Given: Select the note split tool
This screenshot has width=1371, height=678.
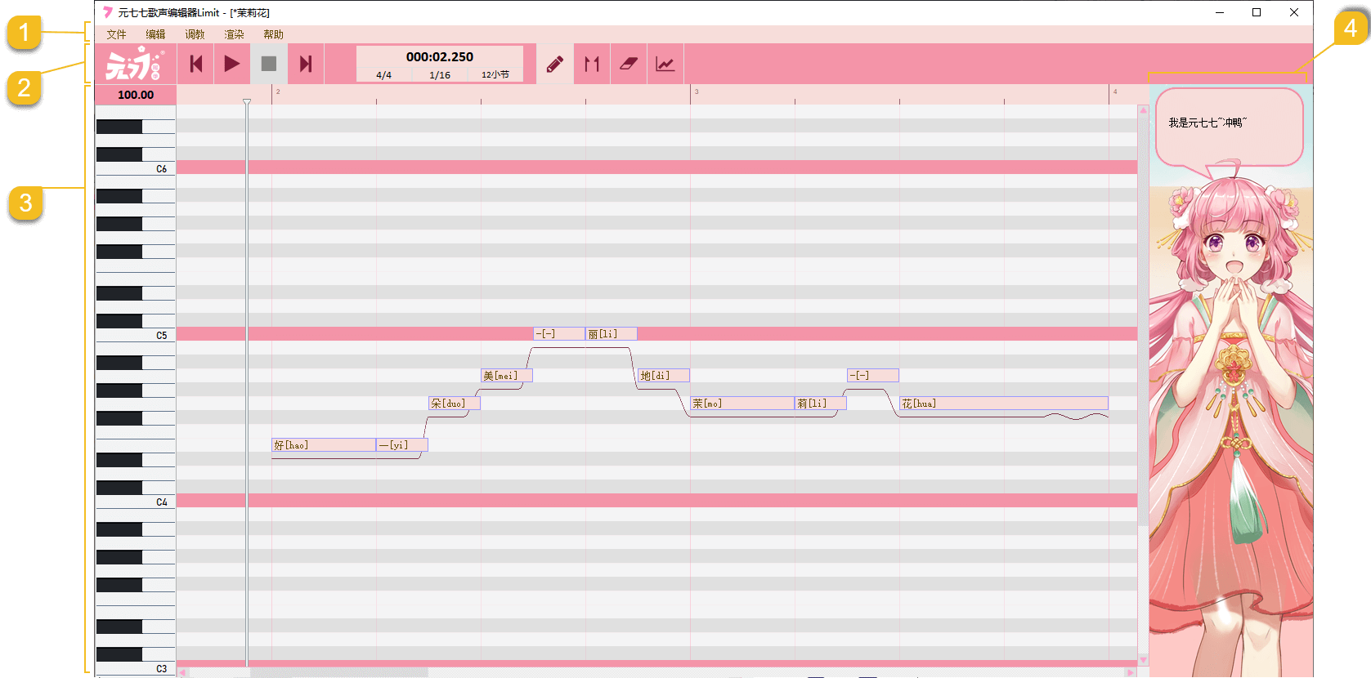Looking at the screenshot, I should 592,64.
